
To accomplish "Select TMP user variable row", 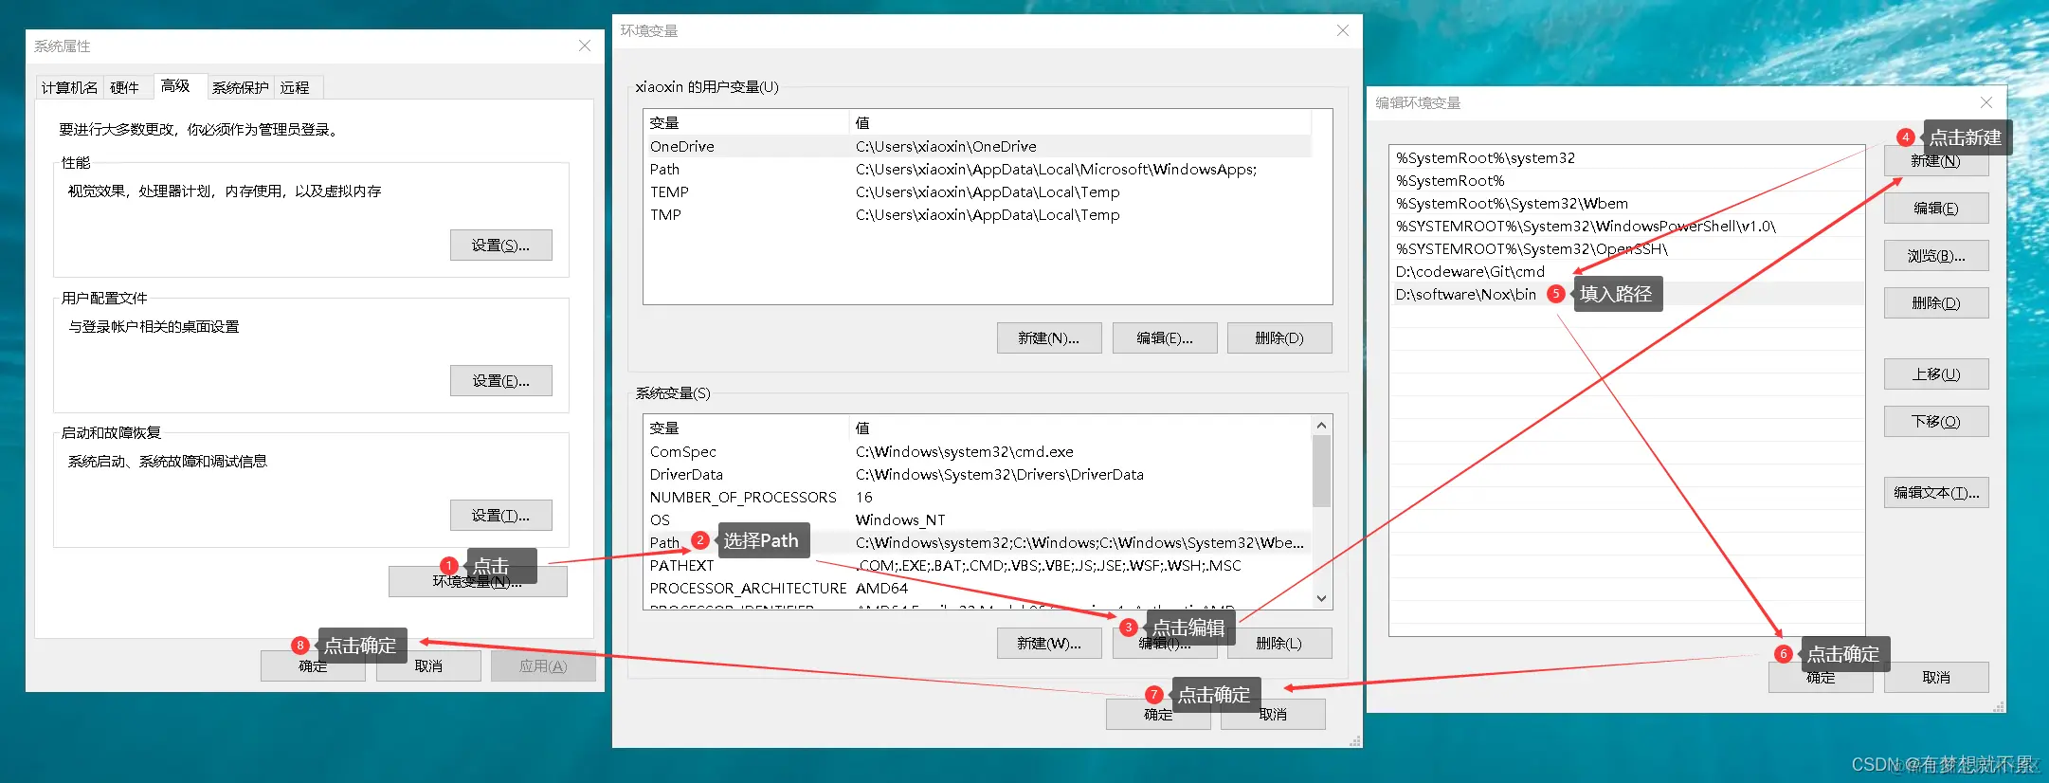I will (977, 214).
